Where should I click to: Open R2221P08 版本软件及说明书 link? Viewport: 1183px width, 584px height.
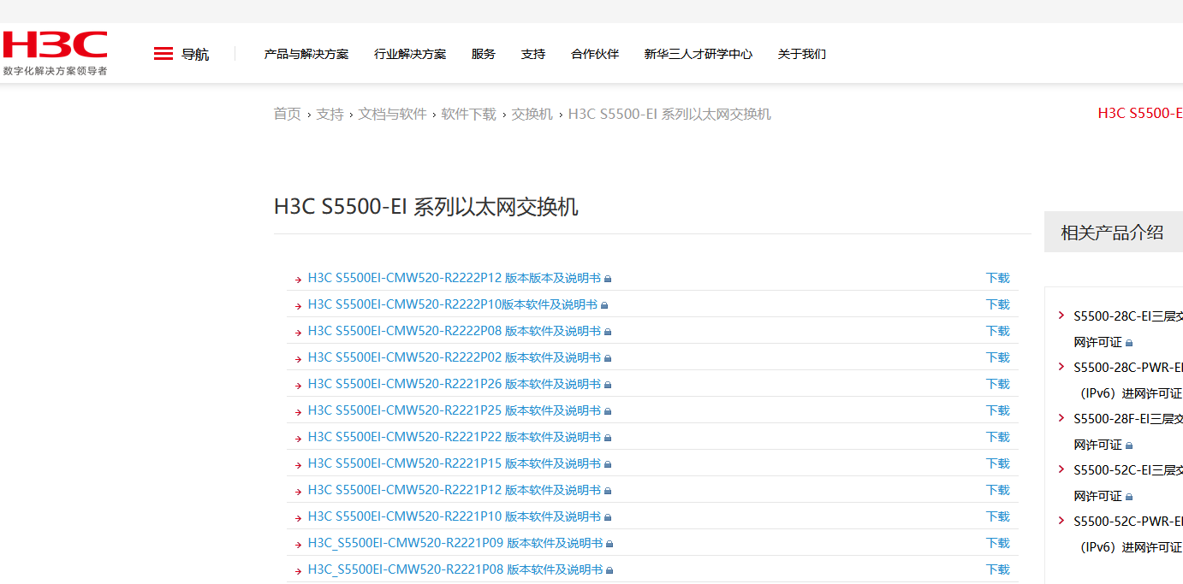coord(455,569)
